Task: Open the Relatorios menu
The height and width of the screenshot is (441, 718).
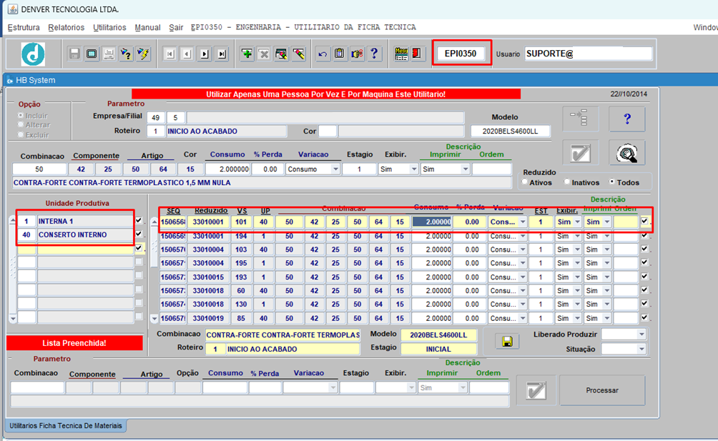Action: [x=67, y=27]
